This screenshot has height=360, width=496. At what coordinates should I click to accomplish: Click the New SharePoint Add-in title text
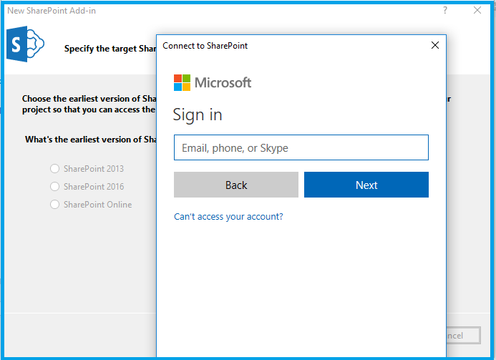[52, 11]
